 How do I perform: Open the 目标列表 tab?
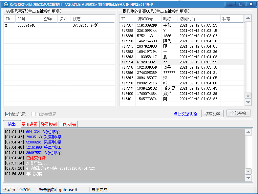click(68, 124)
